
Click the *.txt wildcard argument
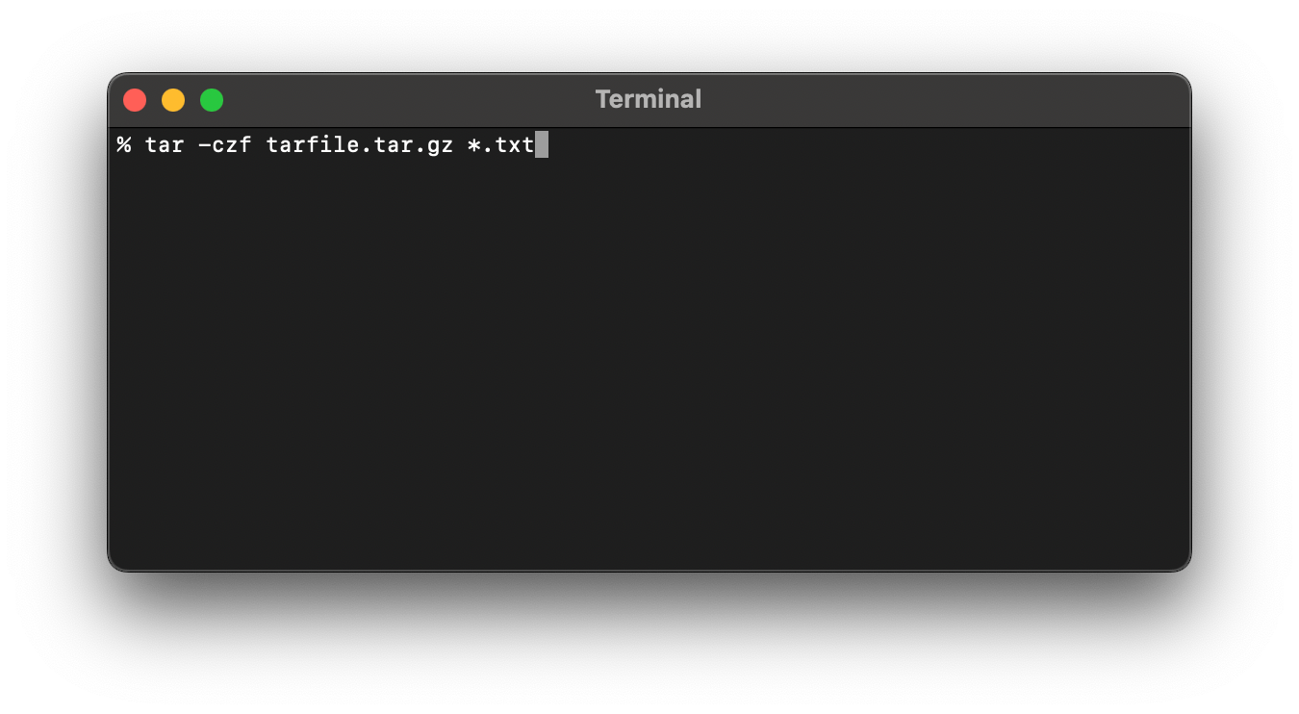click(x=500, y=144)
